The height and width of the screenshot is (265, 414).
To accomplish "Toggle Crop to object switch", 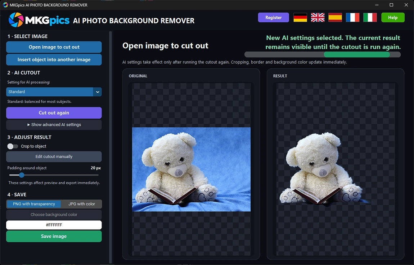I will (12, 146).
